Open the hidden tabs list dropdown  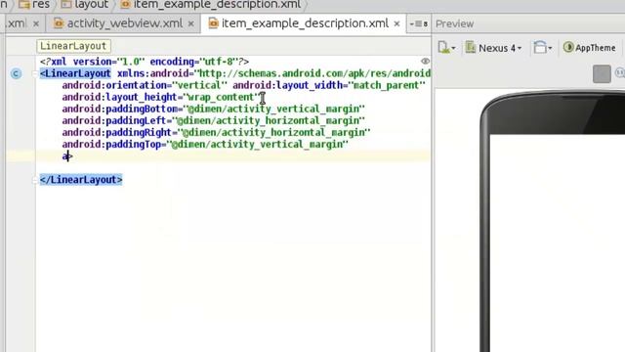pos(419,23)
